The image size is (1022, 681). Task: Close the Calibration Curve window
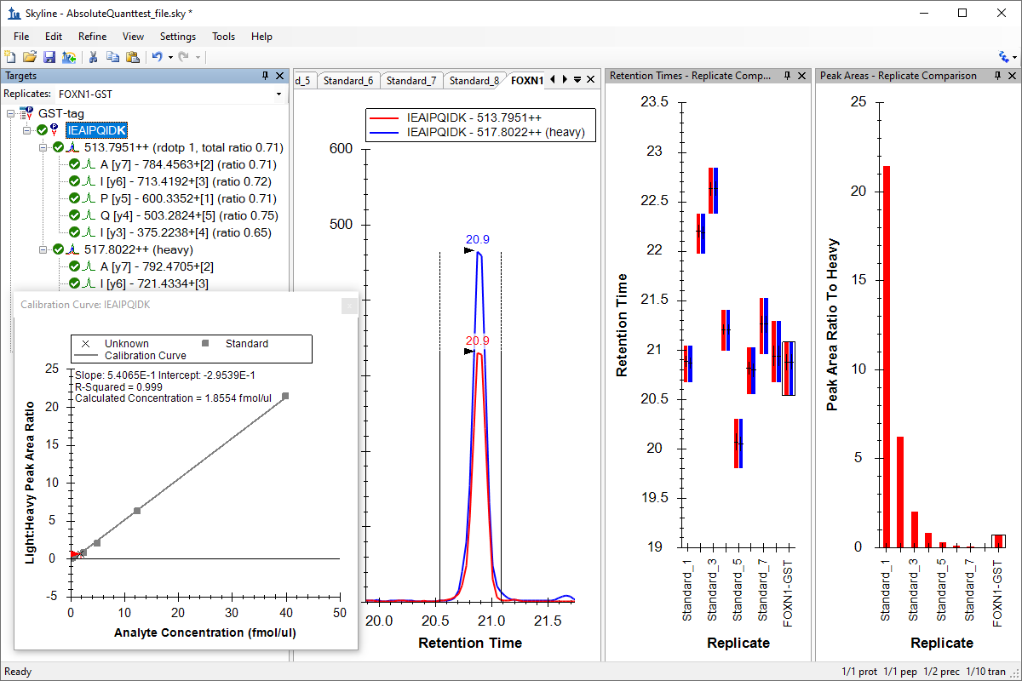pos(349,306)
